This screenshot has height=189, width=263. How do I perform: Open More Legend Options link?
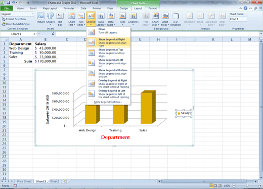click(108, 102)
